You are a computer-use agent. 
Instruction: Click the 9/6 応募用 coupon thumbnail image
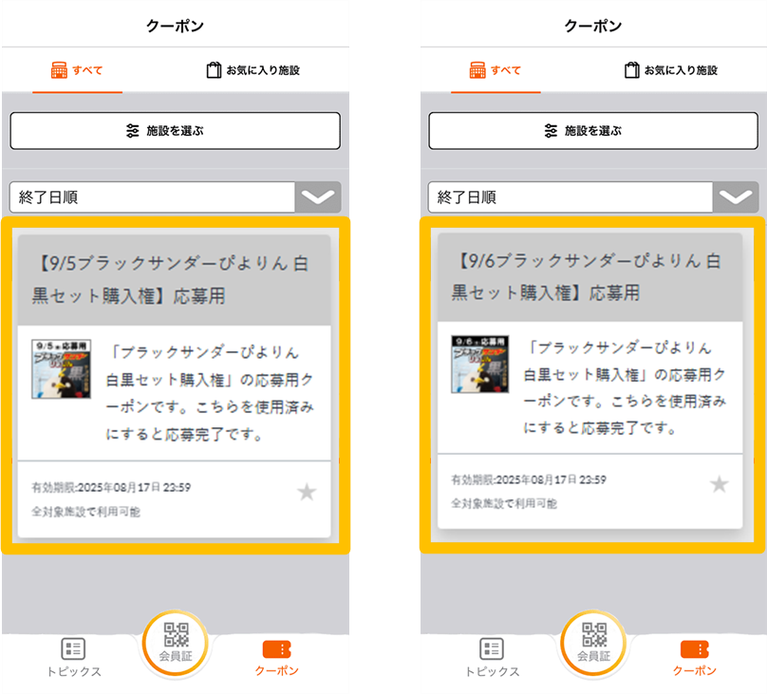[480, 364]
